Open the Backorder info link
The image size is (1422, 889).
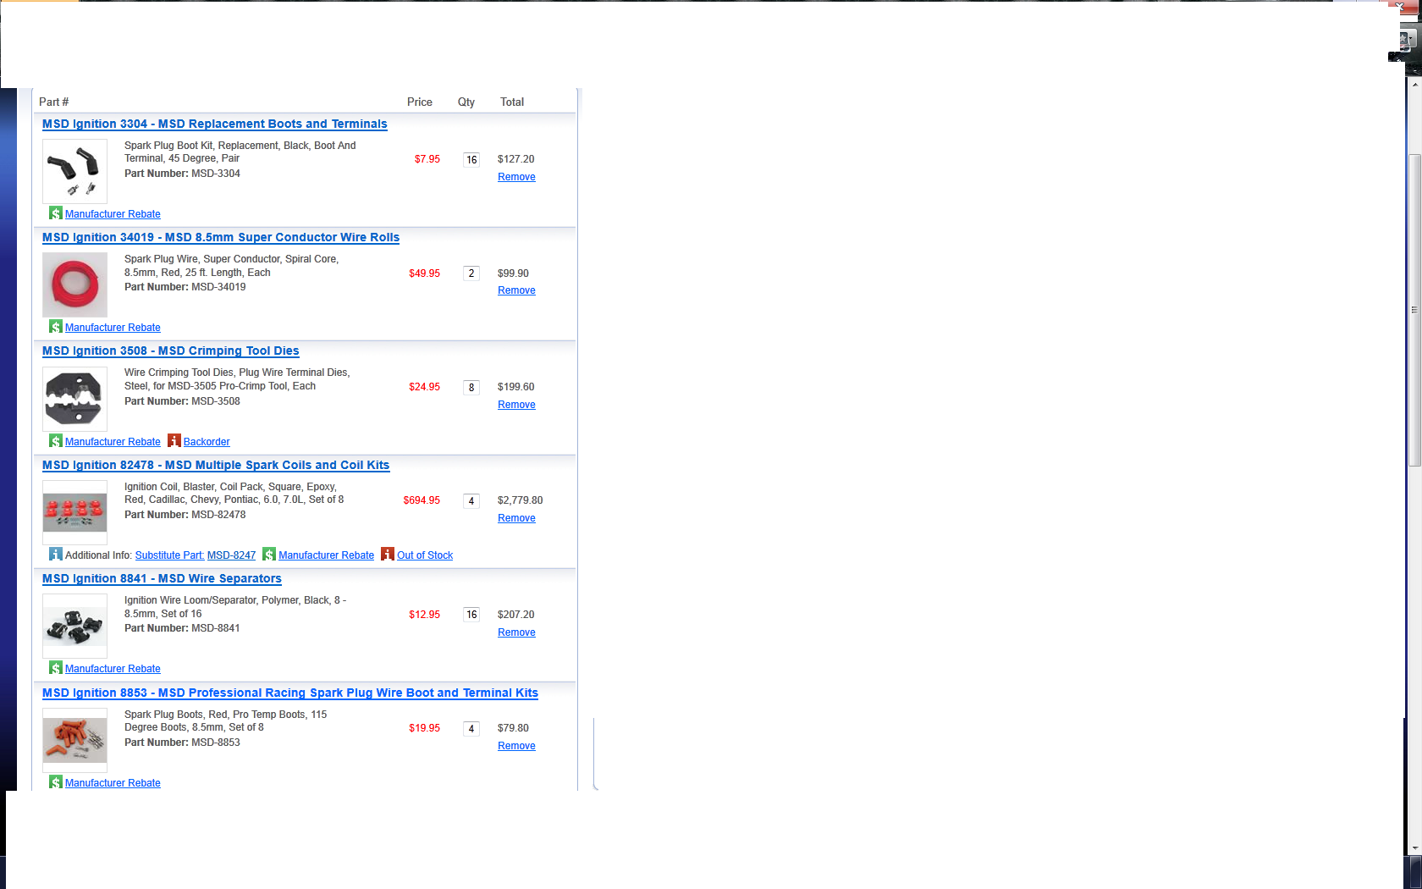tap(207, 442)
